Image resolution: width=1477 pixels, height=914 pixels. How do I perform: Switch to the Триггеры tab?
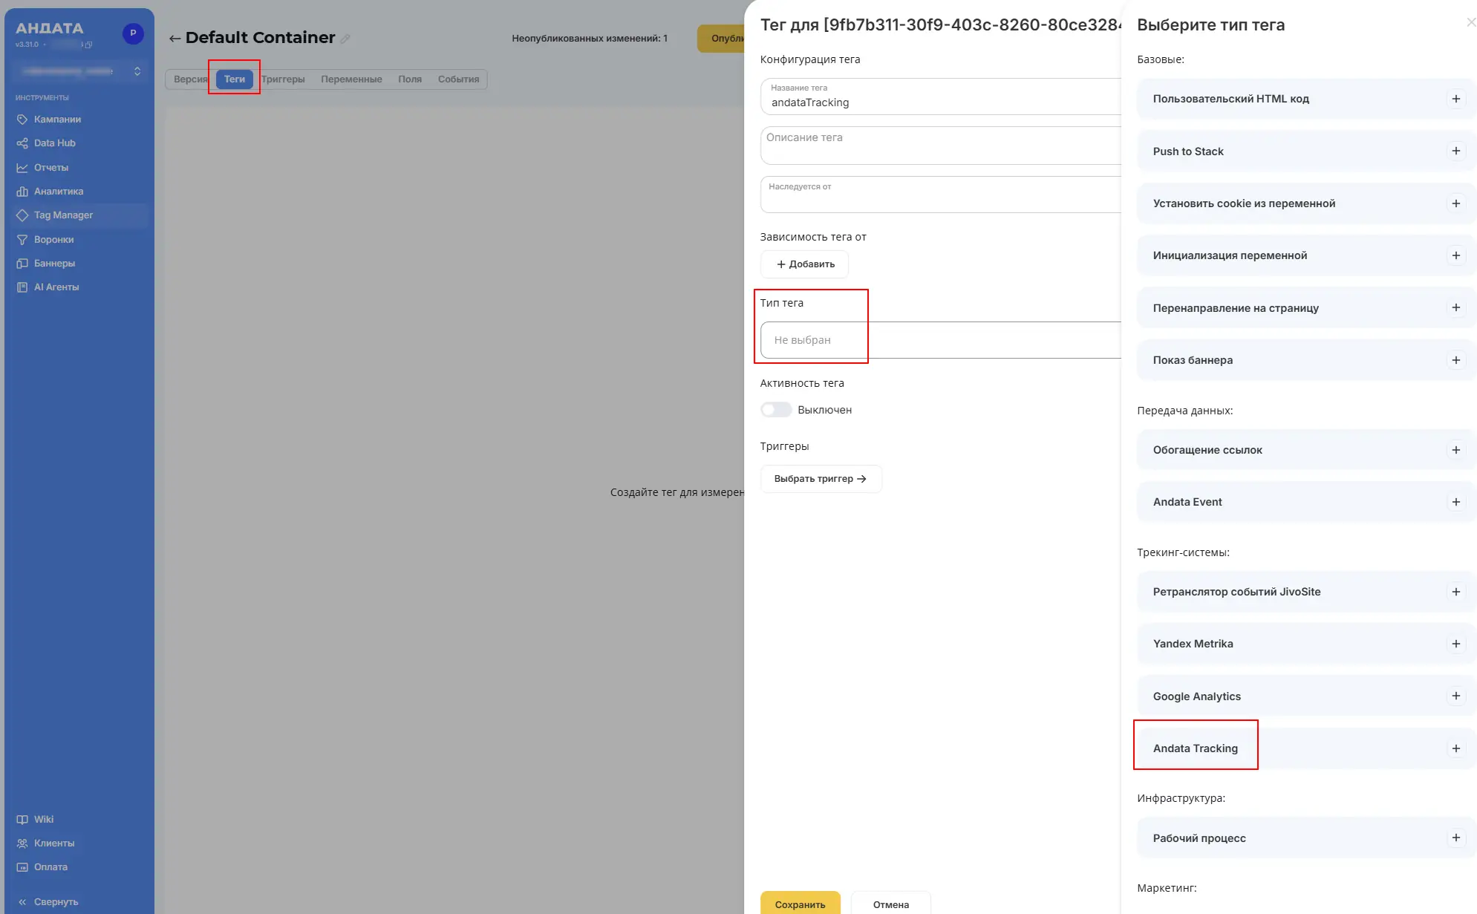tap(283, 79)
